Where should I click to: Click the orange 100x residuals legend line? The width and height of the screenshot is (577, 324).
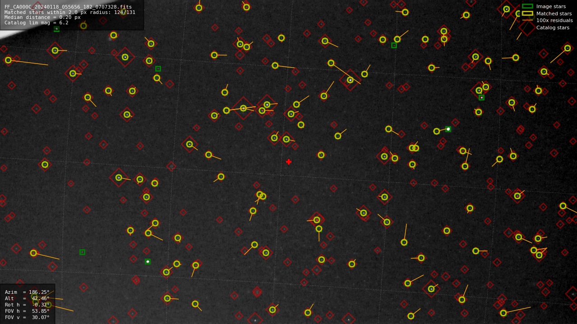[x=527, y=20]
